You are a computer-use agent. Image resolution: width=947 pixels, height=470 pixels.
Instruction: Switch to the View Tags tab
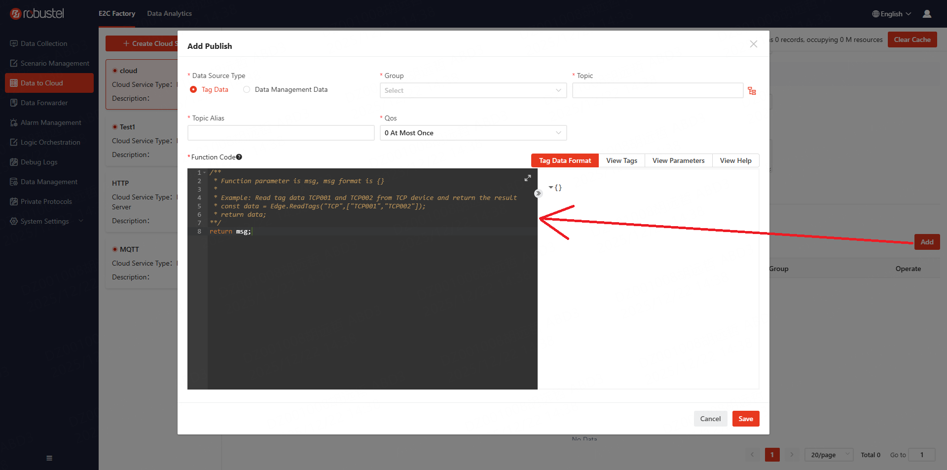tap(621, 160)
